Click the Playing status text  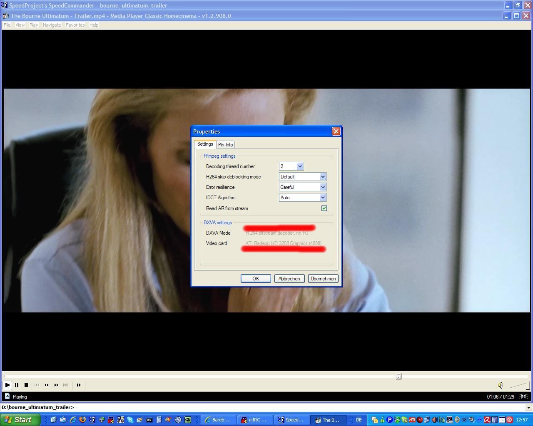pos(20,397)
